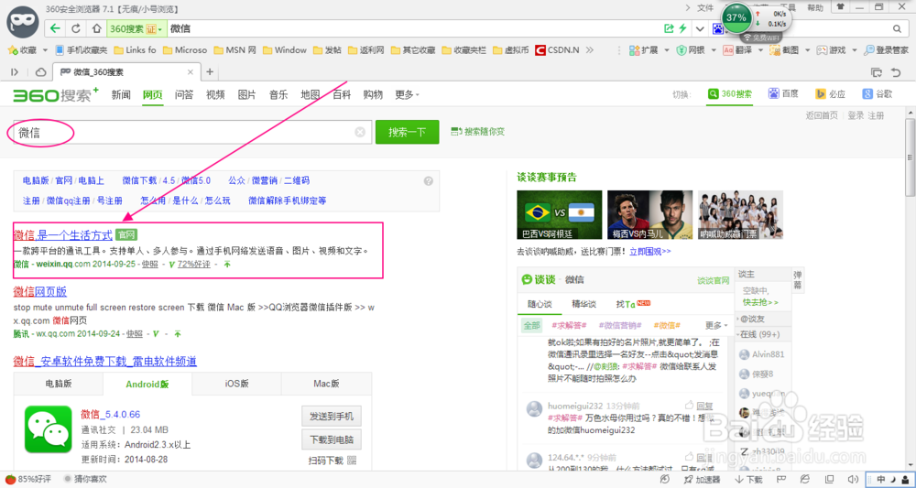Click the page vertical scrollbar thumb
This screenshot has height=488, width=916.
(911, 157)
